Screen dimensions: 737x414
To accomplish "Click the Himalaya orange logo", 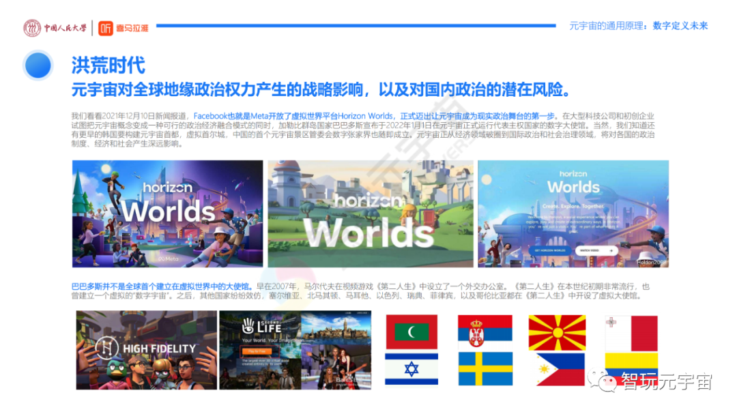I will point(123,28).
